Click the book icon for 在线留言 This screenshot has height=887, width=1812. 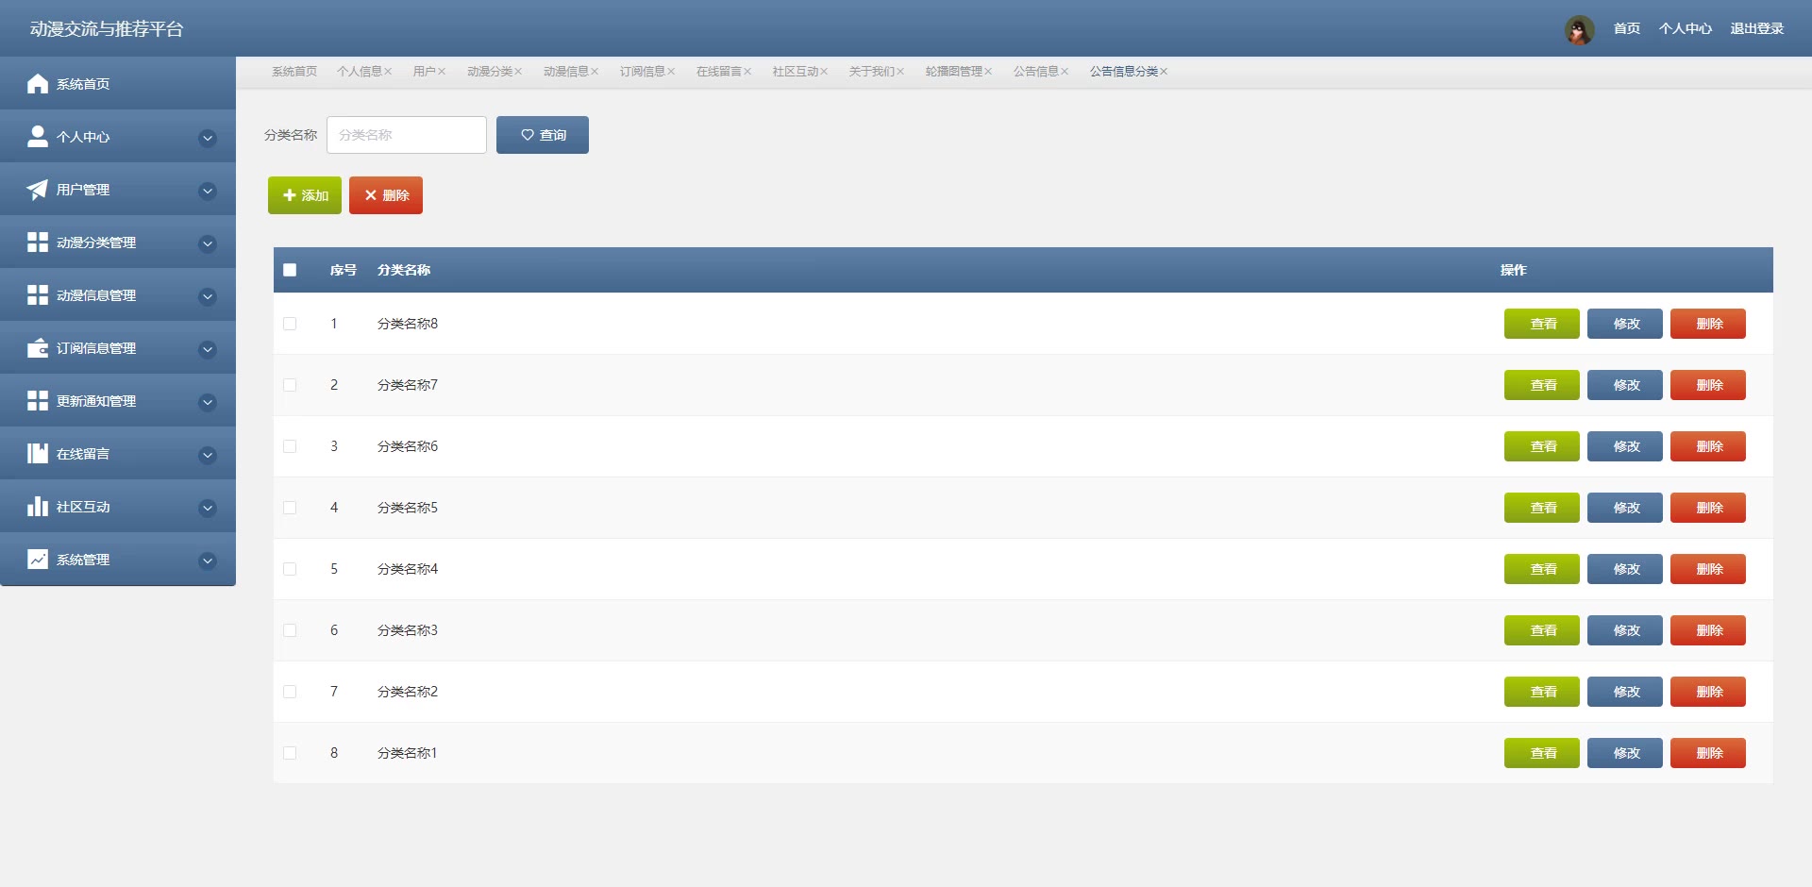38,454
